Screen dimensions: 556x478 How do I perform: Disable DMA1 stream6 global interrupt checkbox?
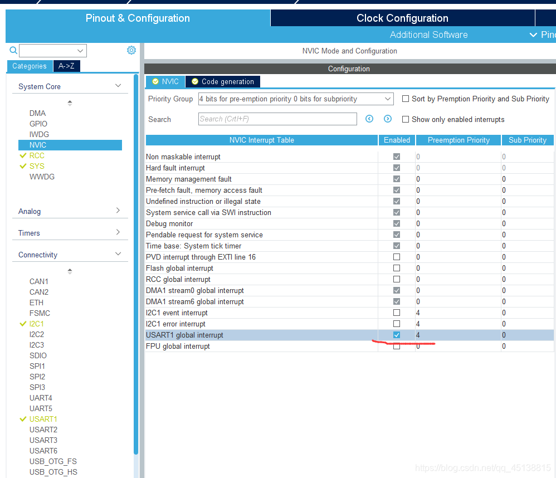(x=397, y=301)
